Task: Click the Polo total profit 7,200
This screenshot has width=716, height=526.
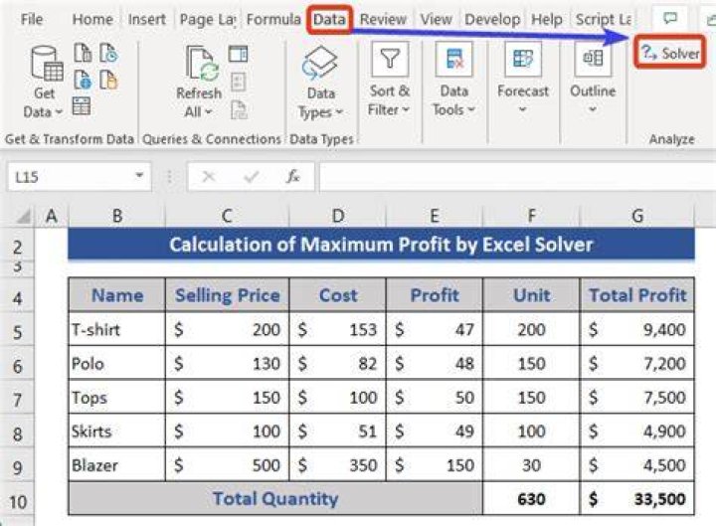Action: (637, 363)
